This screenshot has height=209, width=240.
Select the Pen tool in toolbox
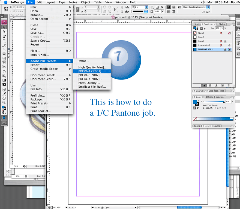click(4, 36)
